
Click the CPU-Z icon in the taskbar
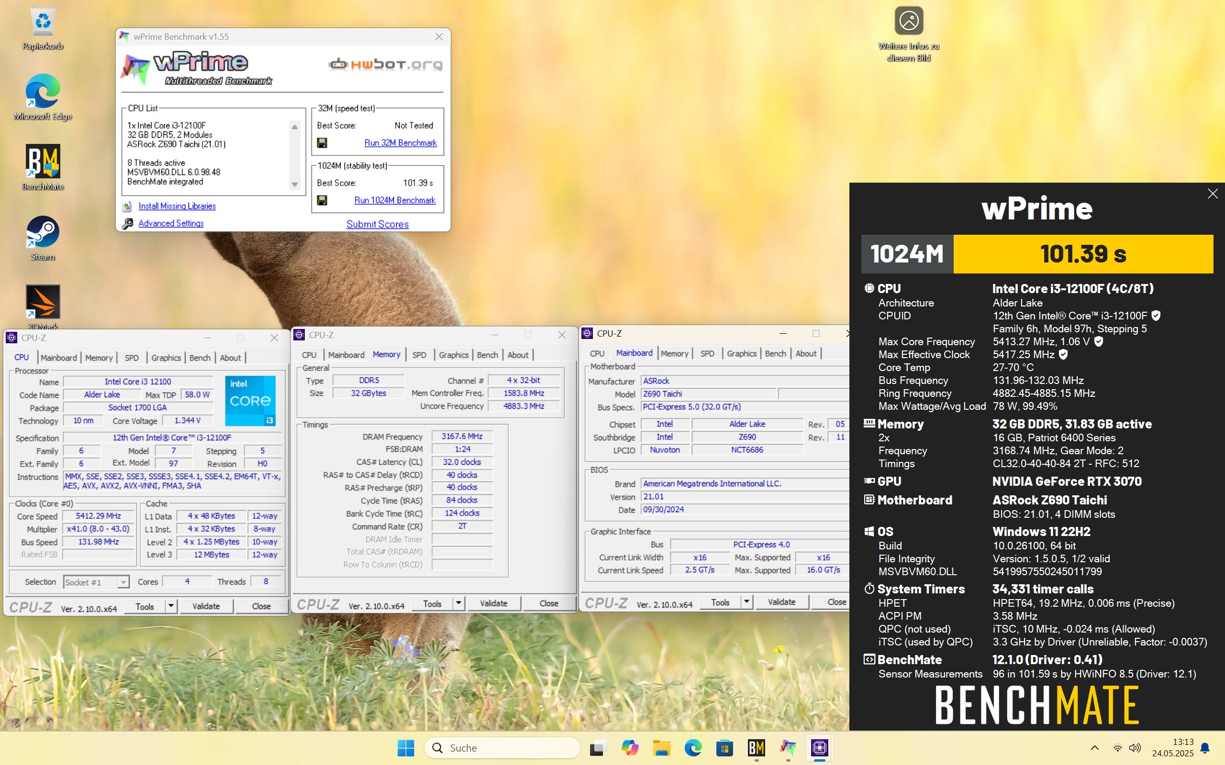820,748
